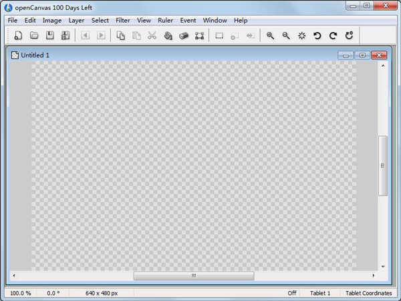Image resolution: width=401 pixels, height=301 pixels.
Task: Rotate canvas clockwise with toolbar icon
Action: tap(333, 35)
